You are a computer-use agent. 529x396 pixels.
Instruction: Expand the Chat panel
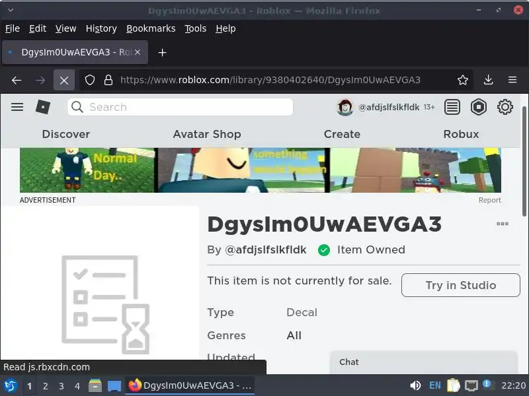(424, 362)
